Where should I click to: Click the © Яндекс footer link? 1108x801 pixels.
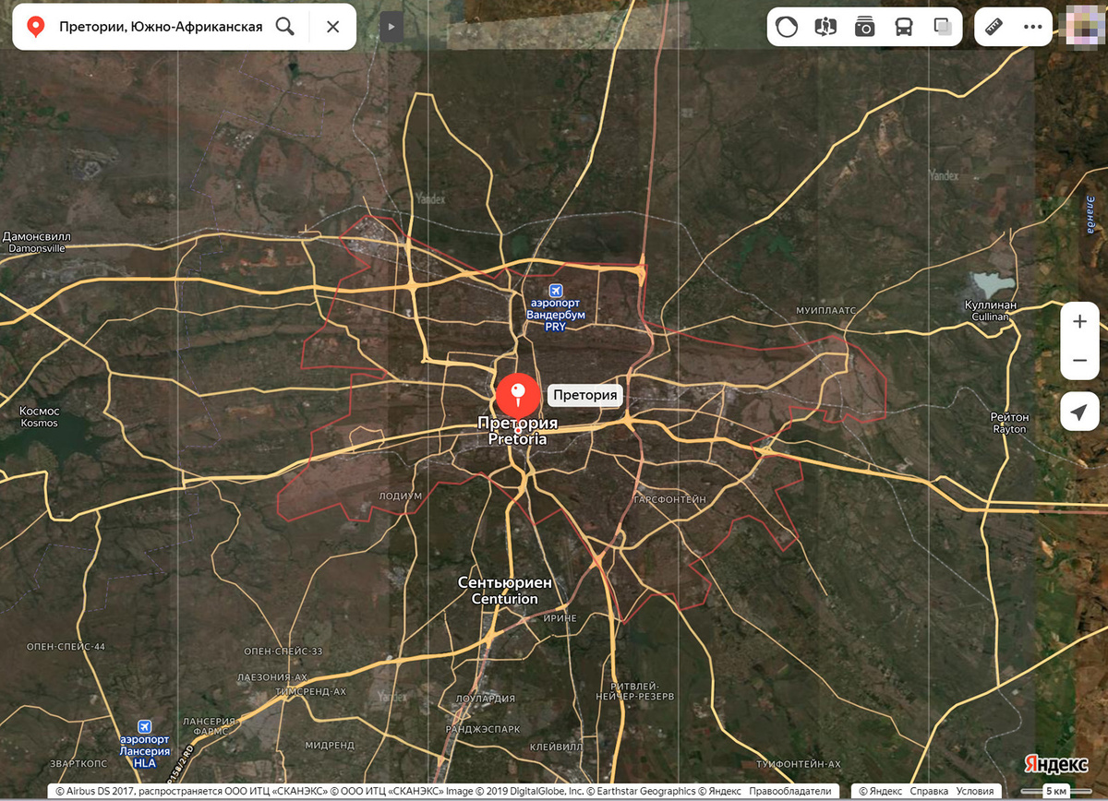[x=880, y=791]
